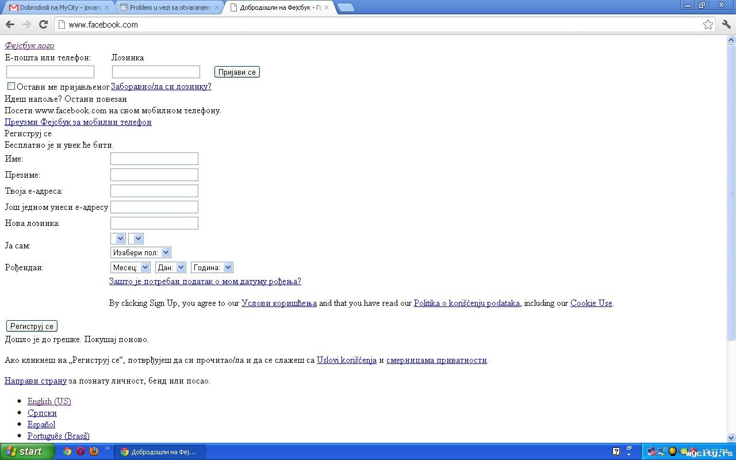
Task: Click the Пријави се login button
Action: 237,72
